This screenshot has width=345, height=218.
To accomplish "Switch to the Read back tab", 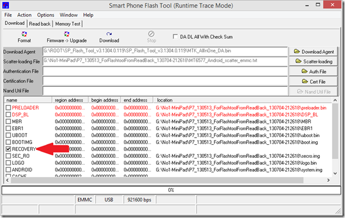I will (40, 24).
